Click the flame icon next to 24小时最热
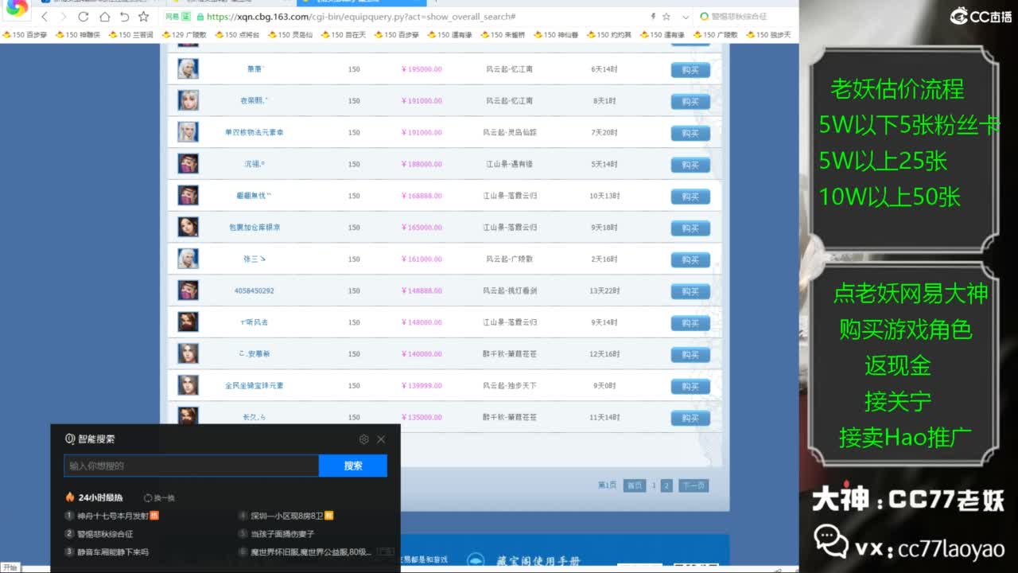This screenshot has width=1018, height=573. pyautogui.click(x=68, y=497)
